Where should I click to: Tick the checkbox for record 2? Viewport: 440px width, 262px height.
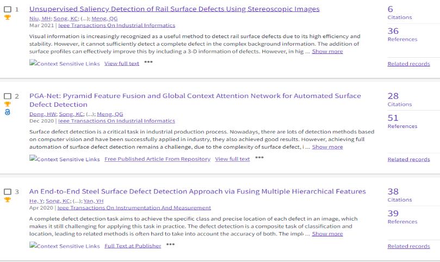[7, 96]
